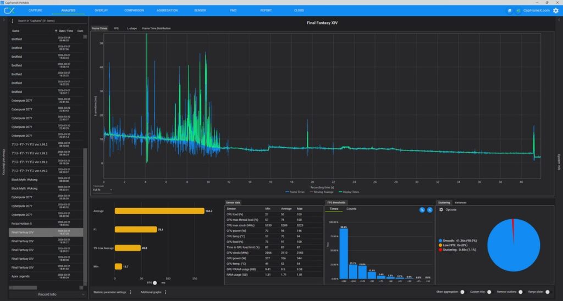Switch the FPS / ms unit toggle
Image resolution: width=563 pixels, height=301 pixels.
(x=155, y=282)
